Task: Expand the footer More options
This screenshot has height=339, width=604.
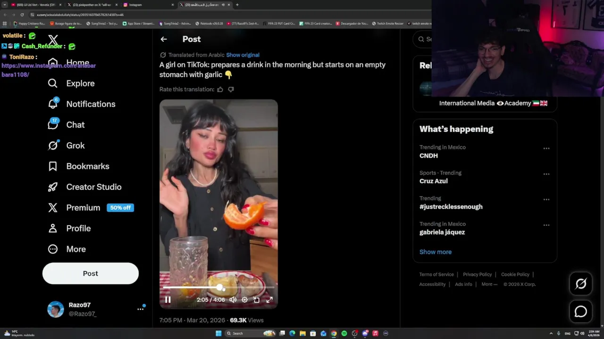Action: [489, 284]
